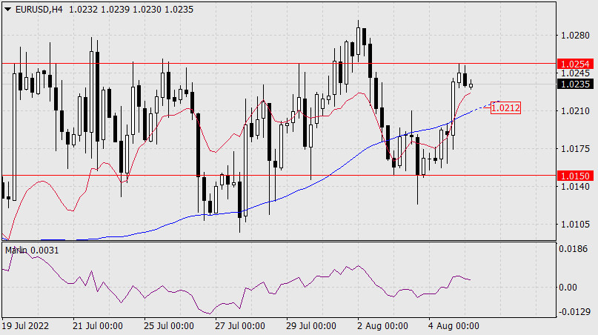This screenshot has height=335, width=598.
Task: Click the 1.0140 price scale value
Action: [575, 186]
